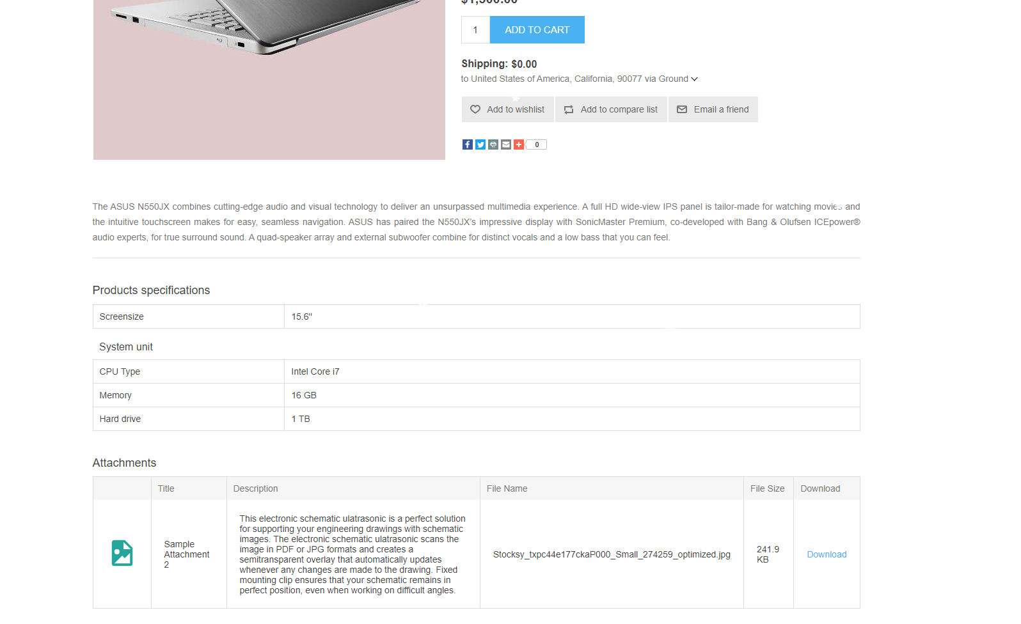
Task: Click Email a friend button text
Action: [x=721, y=109]
